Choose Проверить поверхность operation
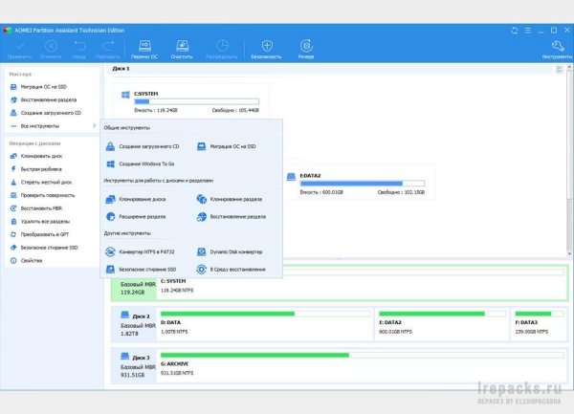 [42, 195]
